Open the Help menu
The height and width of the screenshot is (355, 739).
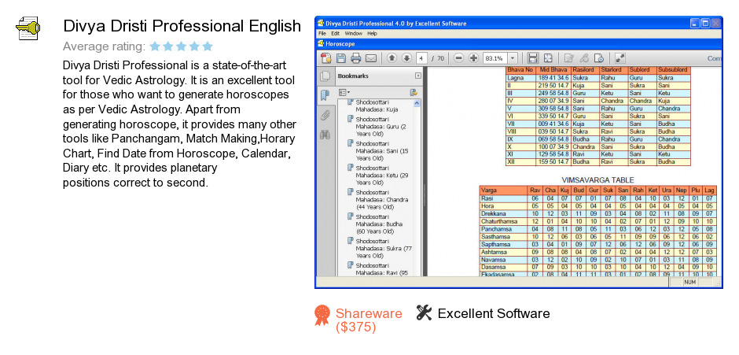pyautogui.click(x=373, y=34)
